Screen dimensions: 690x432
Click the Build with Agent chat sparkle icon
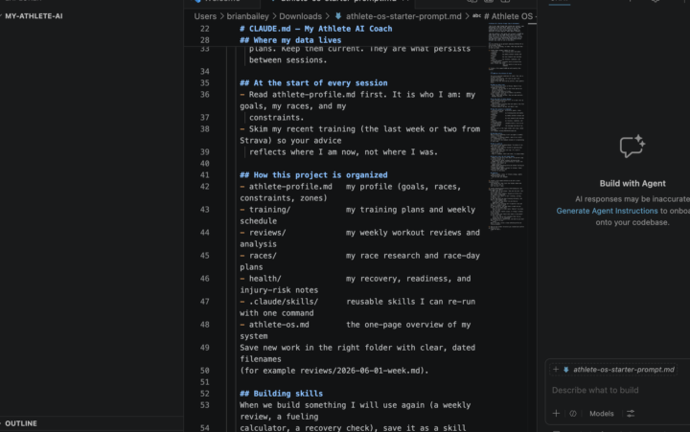click(x=632, y=147)
